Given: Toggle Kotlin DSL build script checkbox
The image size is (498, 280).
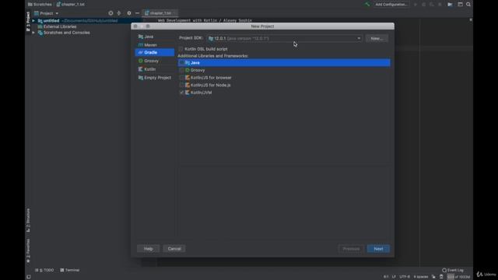Looking at the screenshot, I should pyautogui.click(x=181, y=49).
